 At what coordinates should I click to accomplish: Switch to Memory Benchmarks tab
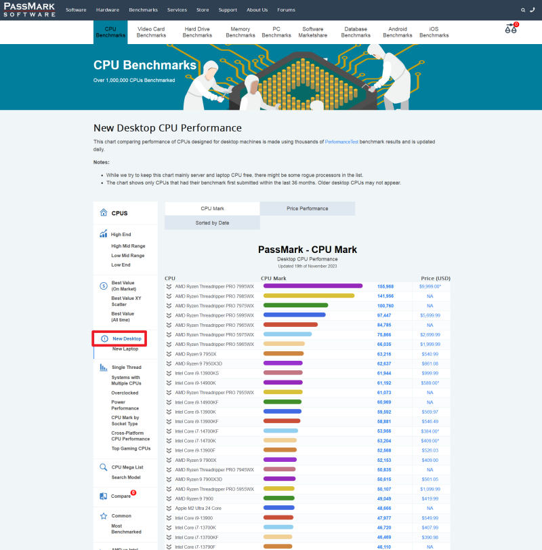[241, 33]
